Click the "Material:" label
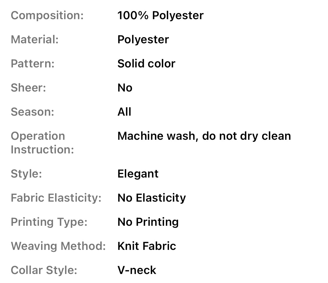328x283 pixels. 34,40
